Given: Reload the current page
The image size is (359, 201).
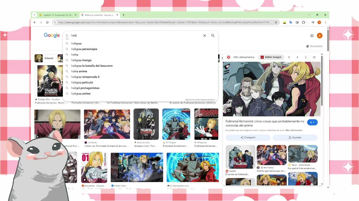Looking at the screenshot, I should click(47, 22).
